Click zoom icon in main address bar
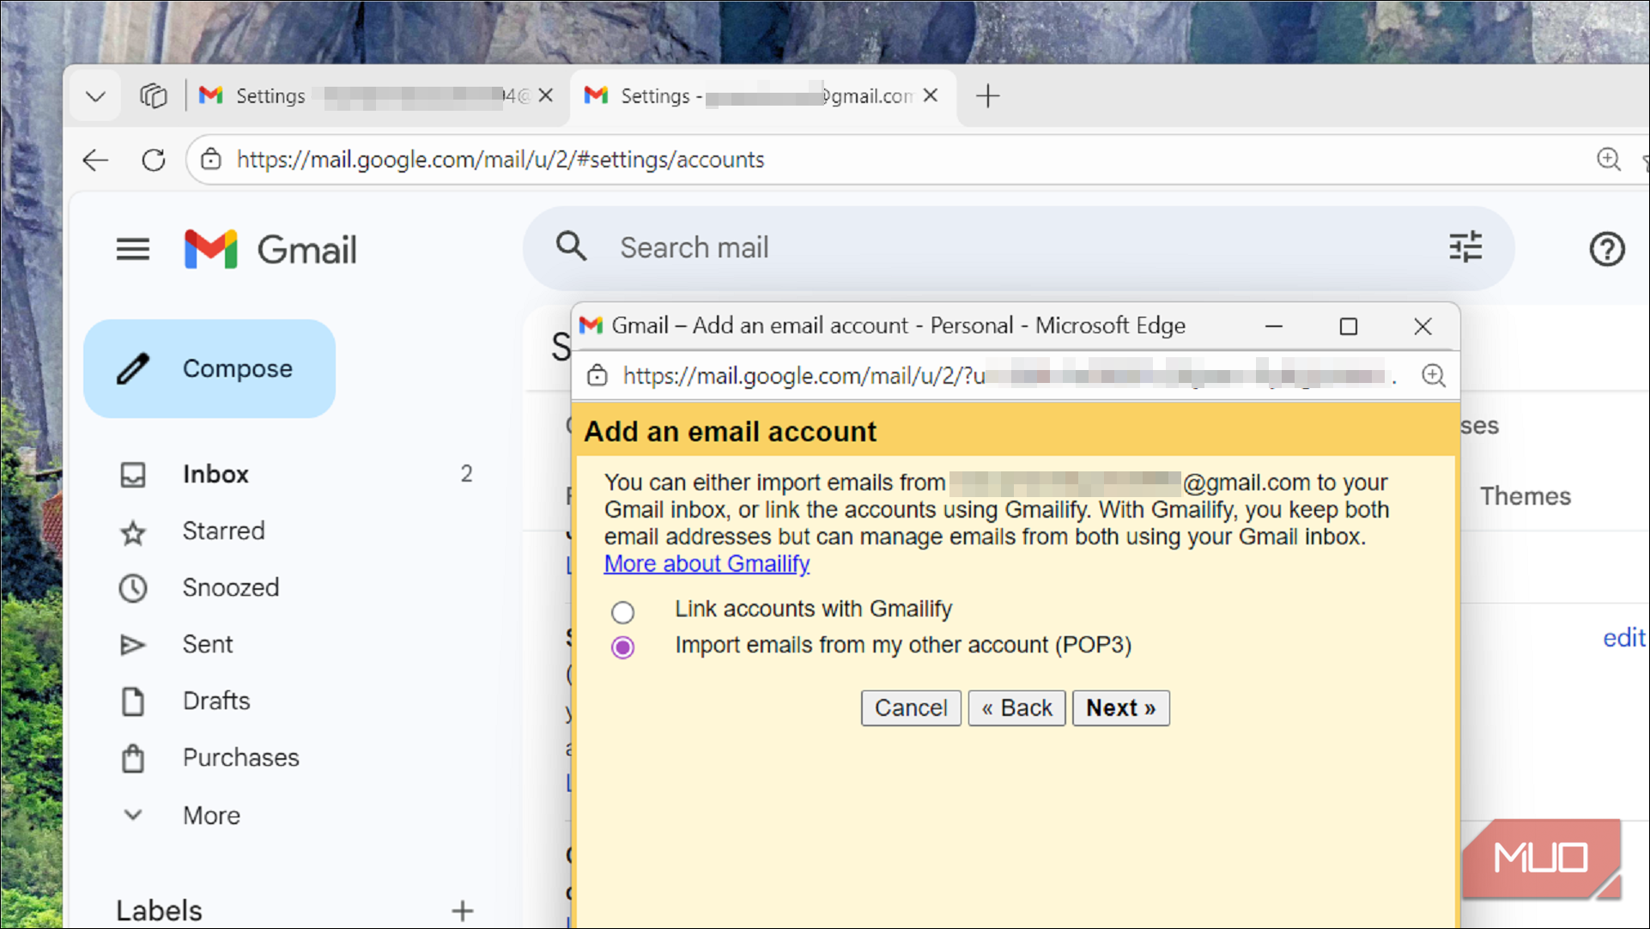Screen dimensions: 1650x929 (x=1608, y=160)
